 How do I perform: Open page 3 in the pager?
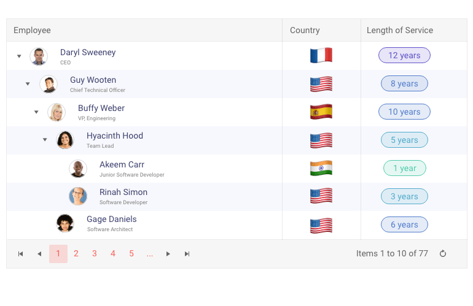tap(95, 254)
